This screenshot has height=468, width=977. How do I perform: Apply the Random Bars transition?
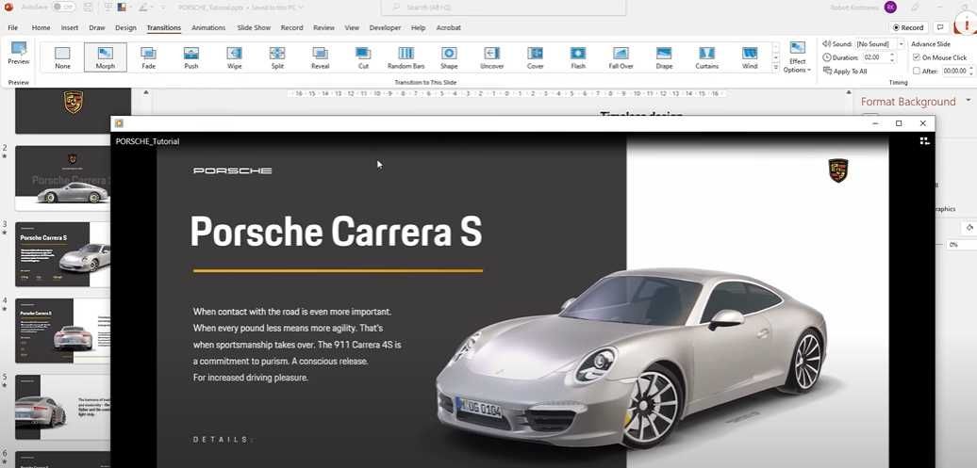click(406, 57)
